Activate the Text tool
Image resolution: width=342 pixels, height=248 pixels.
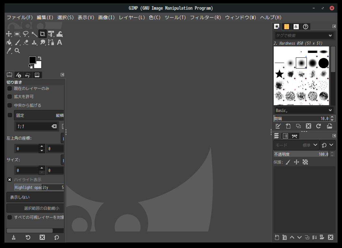click(x=59, y=42)
